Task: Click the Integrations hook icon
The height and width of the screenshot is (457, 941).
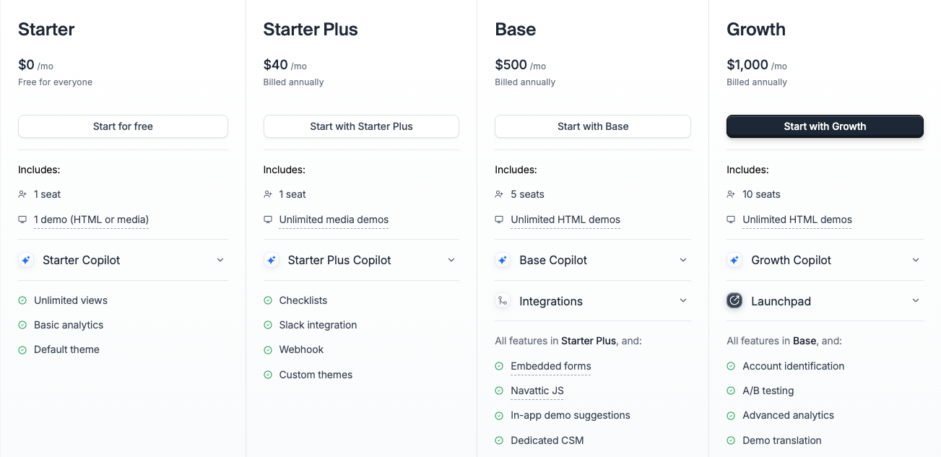Action: 503,301
